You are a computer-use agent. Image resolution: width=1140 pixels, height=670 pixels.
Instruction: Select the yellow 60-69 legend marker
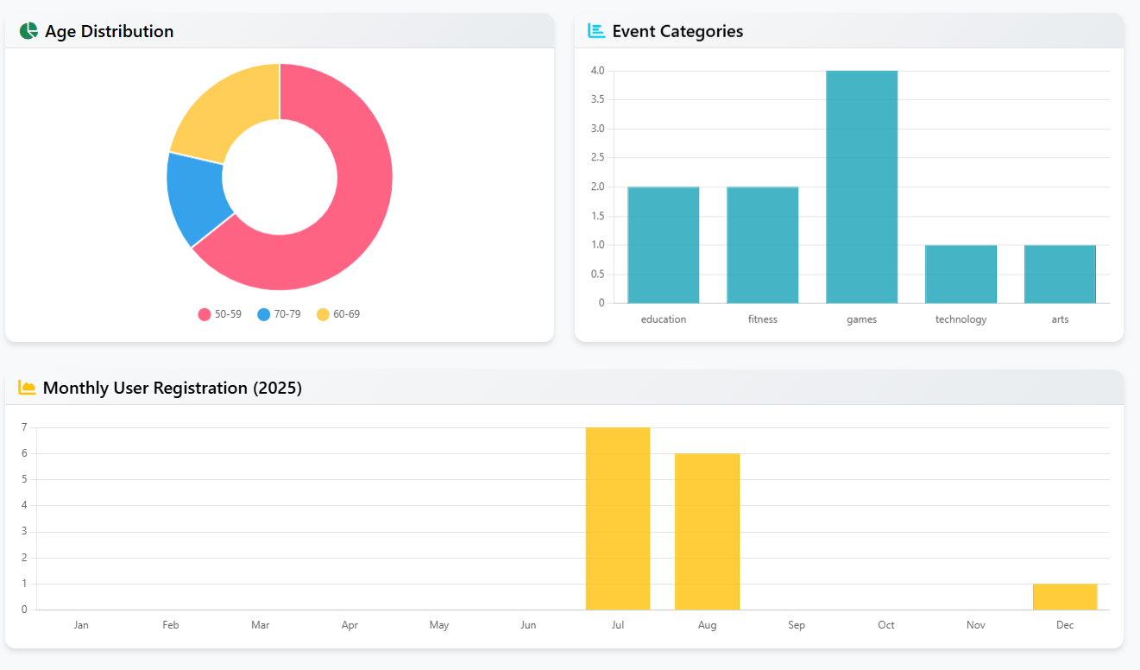[x=322, y=314]
